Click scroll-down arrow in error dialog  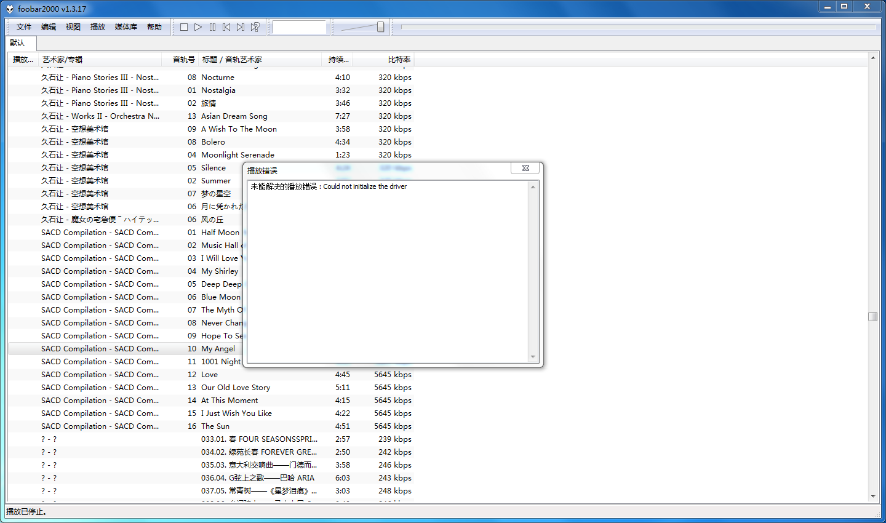pos(533,357)
